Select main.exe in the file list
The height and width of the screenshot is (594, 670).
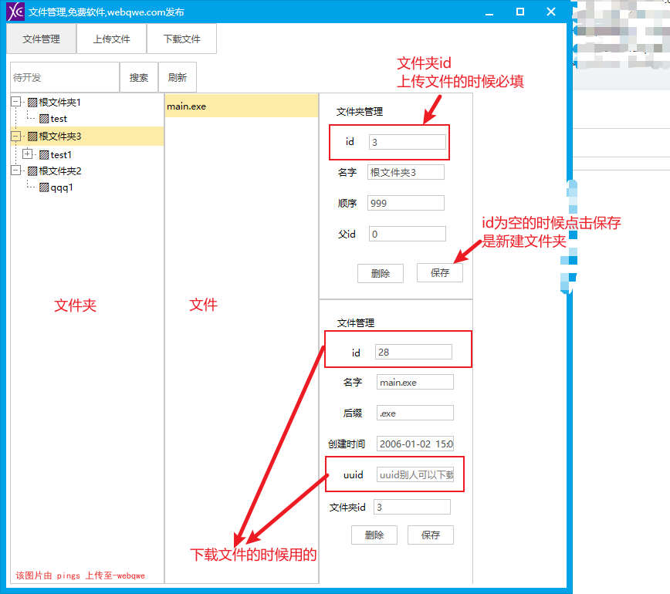(241, 106)
